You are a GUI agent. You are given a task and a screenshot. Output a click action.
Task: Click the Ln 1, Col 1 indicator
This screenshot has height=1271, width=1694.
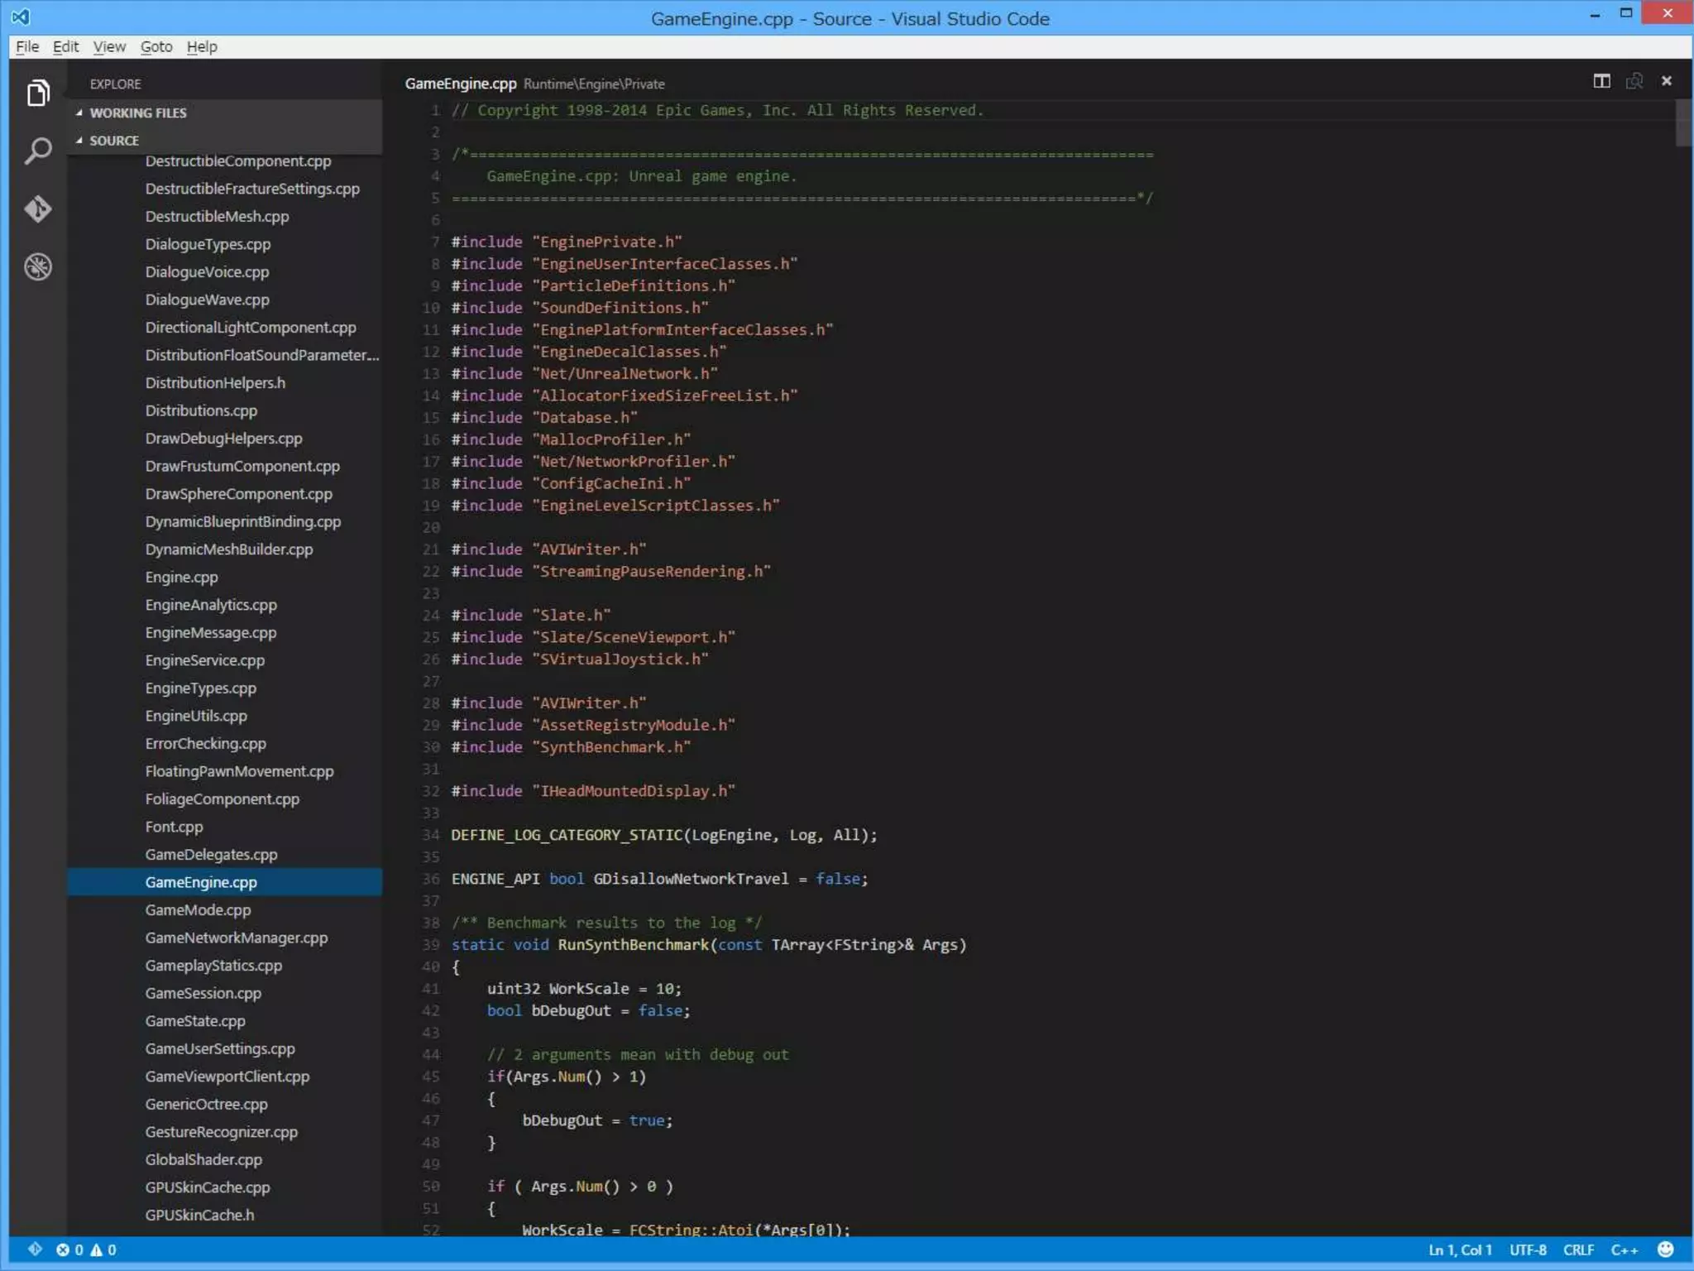(1460, 1249)
